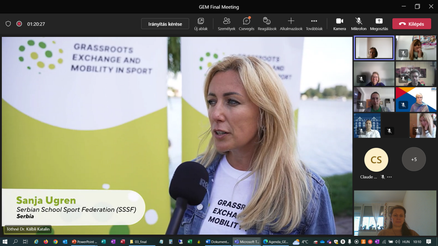Switch to the Word Dokument window
The height and width of the screenshot is (246, 438).
point(218,242)
